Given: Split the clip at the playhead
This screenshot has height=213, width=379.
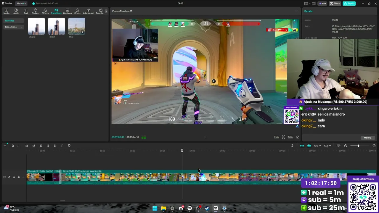Looking at the screenshot, I should coord(41,146).
